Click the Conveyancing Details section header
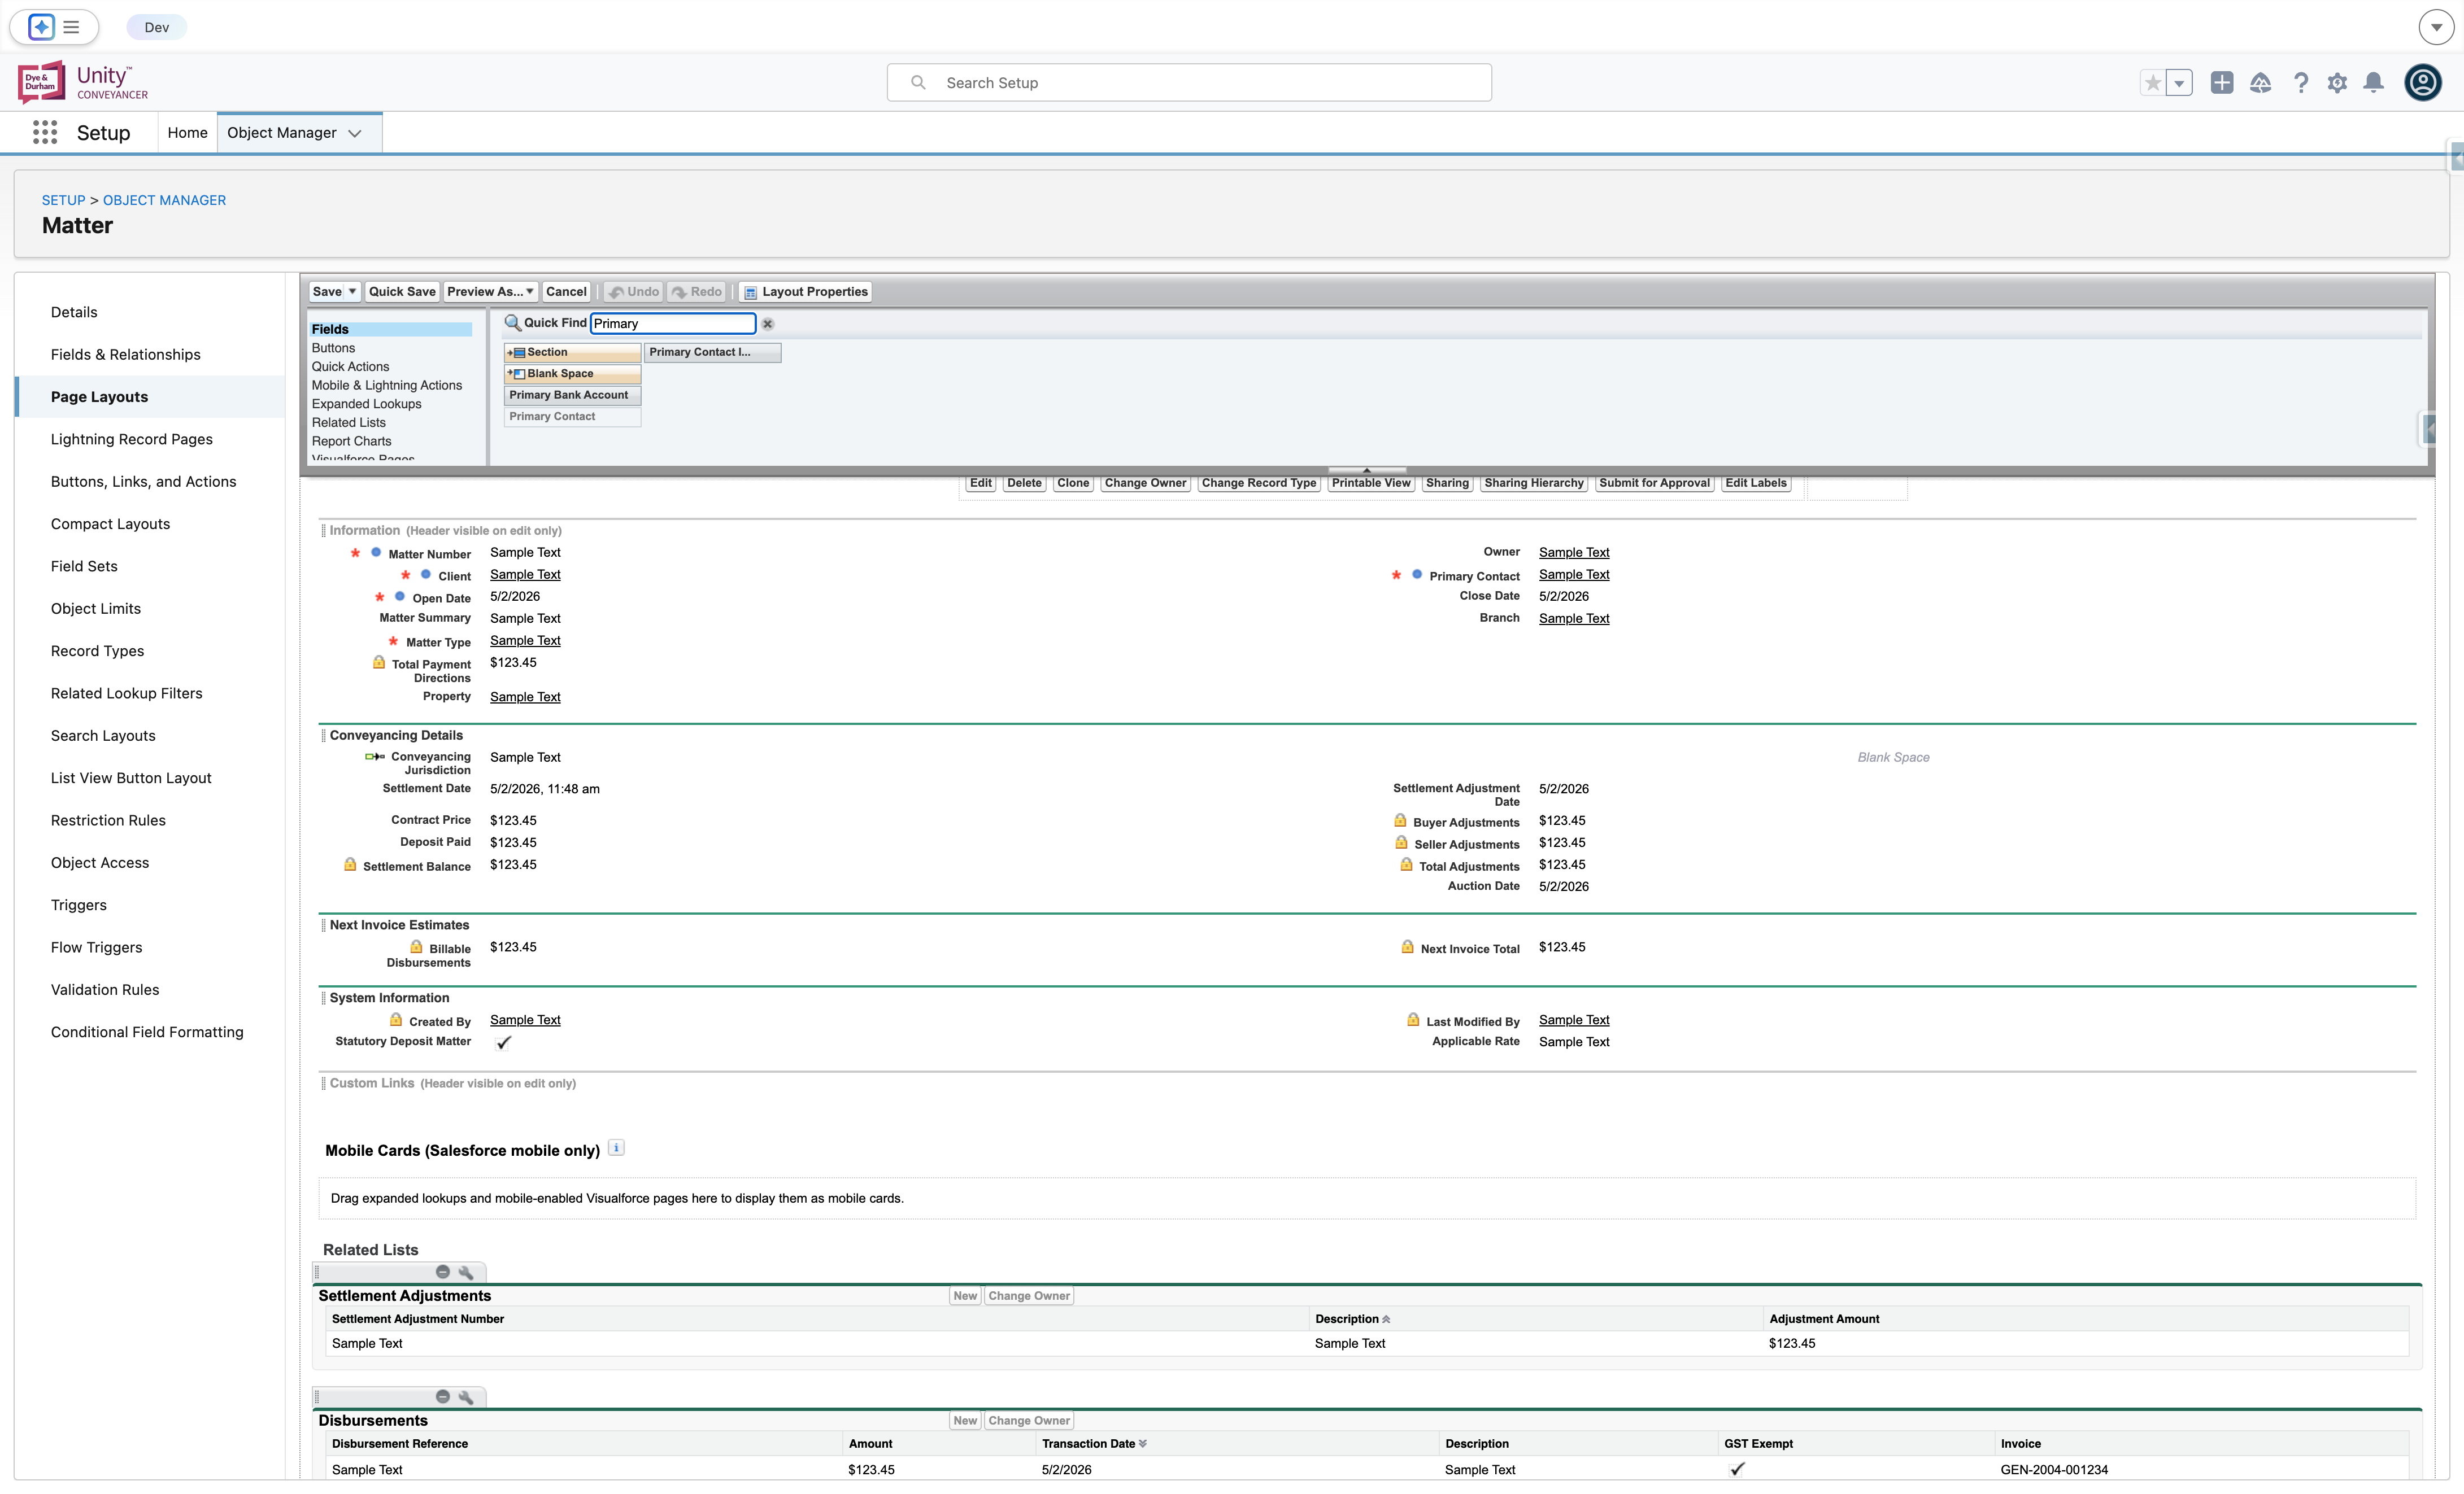This screenshot has width=2464, height=1494. tap(396, 736)
